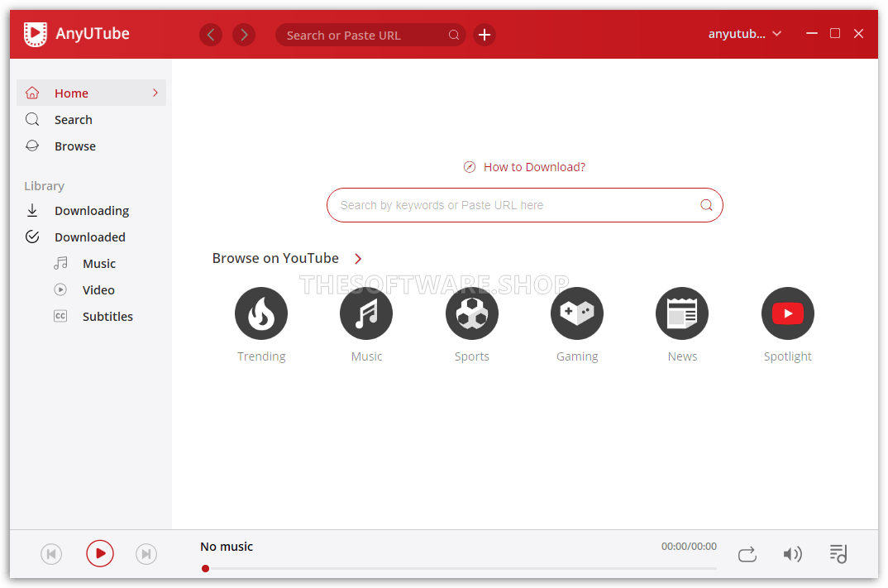Mute the volume speaker icon
The image size is (888, 588).
pyautogui.click(x=792, y=554)
